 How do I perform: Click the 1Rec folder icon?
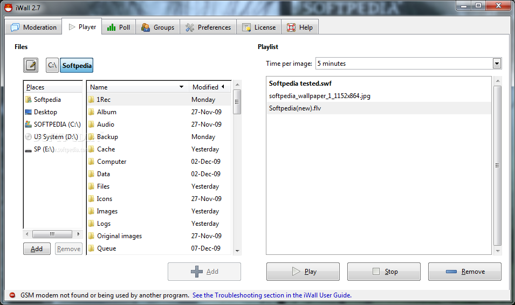coord(91,100)
